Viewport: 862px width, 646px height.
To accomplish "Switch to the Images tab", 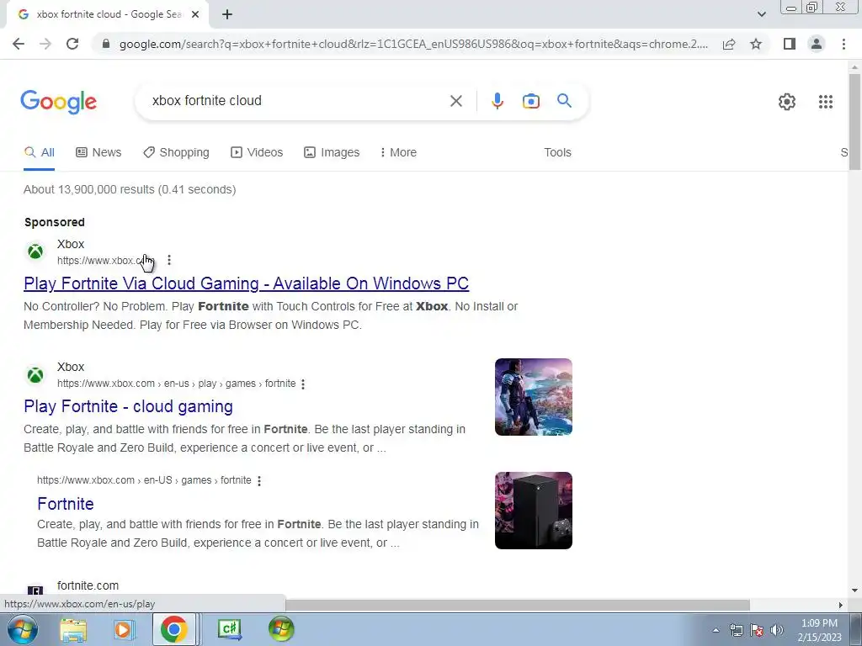I will (x=332, y=153).
